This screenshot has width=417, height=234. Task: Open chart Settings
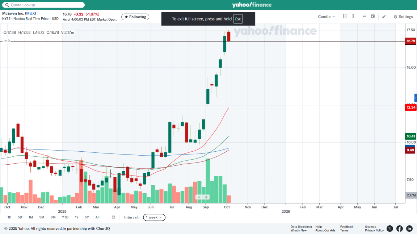(x=403, y=17)
